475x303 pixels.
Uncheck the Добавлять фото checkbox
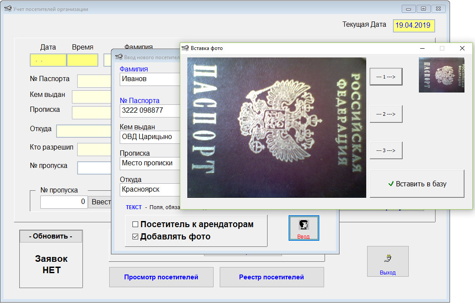point(136,236)
